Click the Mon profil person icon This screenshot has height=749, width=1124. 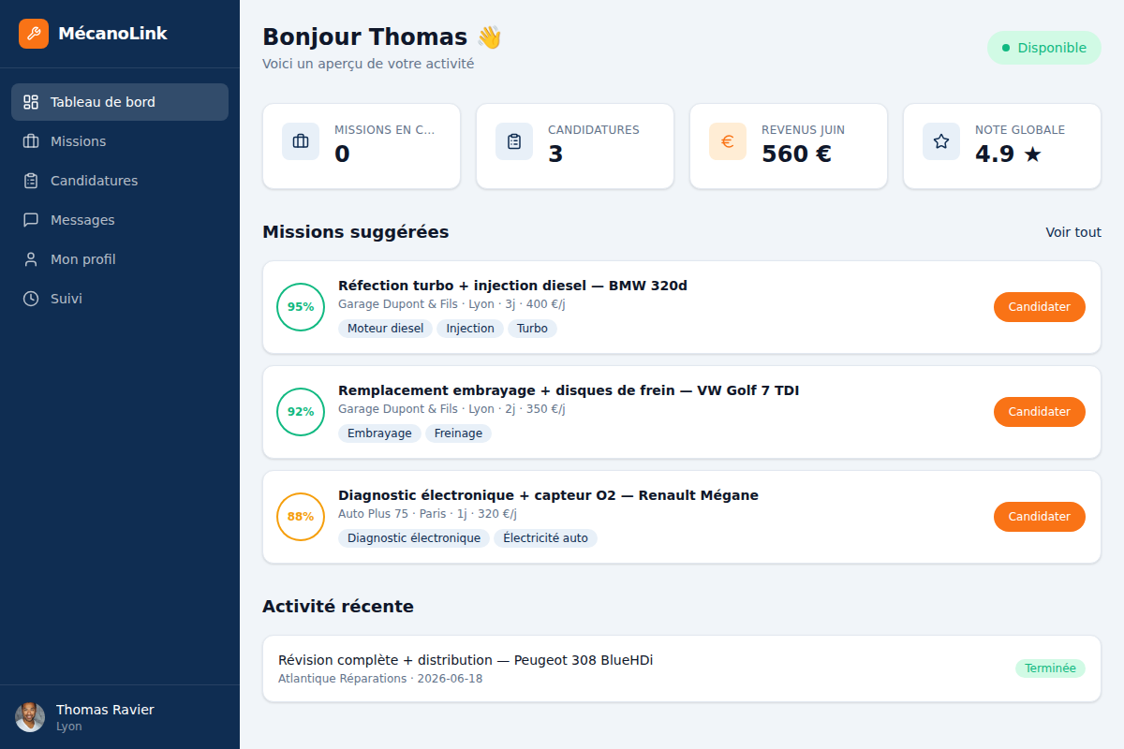[31, 259]
